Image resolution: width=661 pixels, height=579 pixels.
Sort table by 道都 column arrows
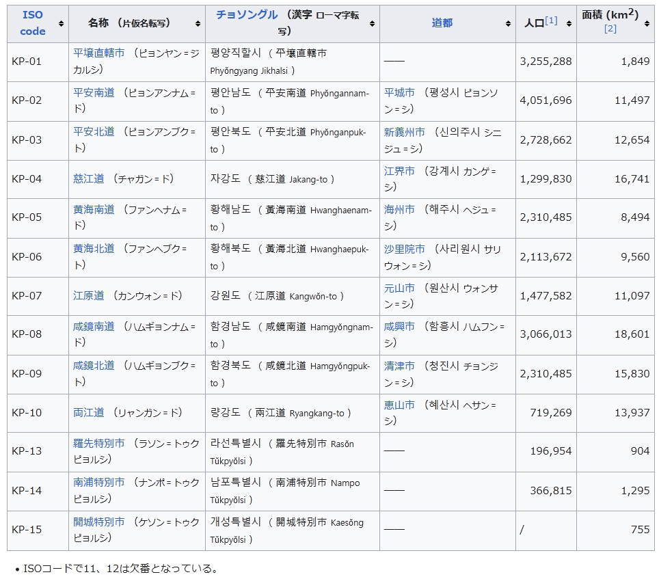(x=508, y=24)
